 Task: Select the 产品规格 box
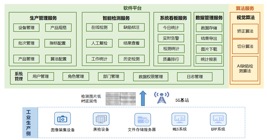pos(59,28)
